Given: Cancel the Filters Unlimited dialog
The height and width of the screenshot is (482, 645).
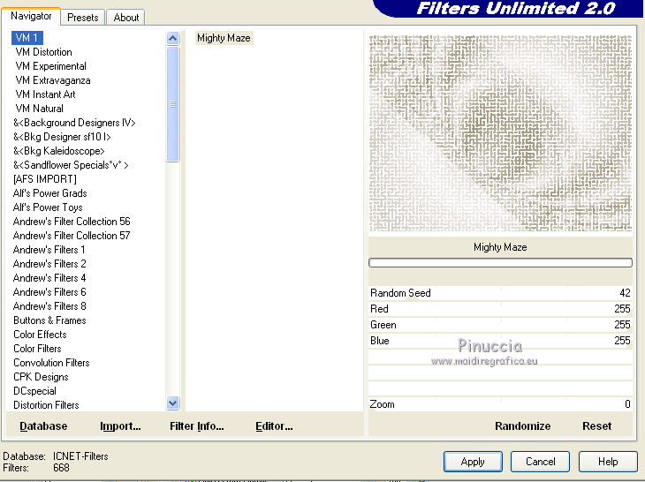Looking at the screenshot, I should click(540, 462).
